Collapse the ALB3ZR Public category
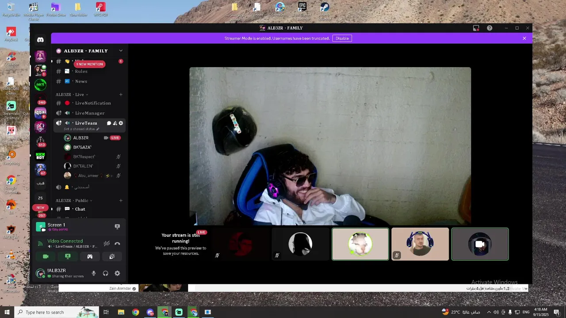The height and width of the screenshot is (318, 566). click(74, 201)
